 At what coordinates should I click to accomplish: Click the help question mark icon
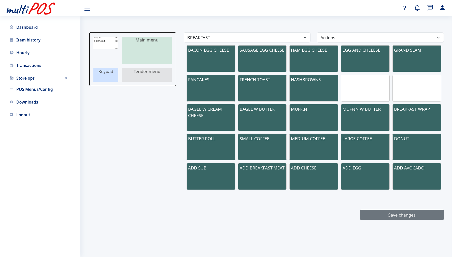click(x=404, y=8)
